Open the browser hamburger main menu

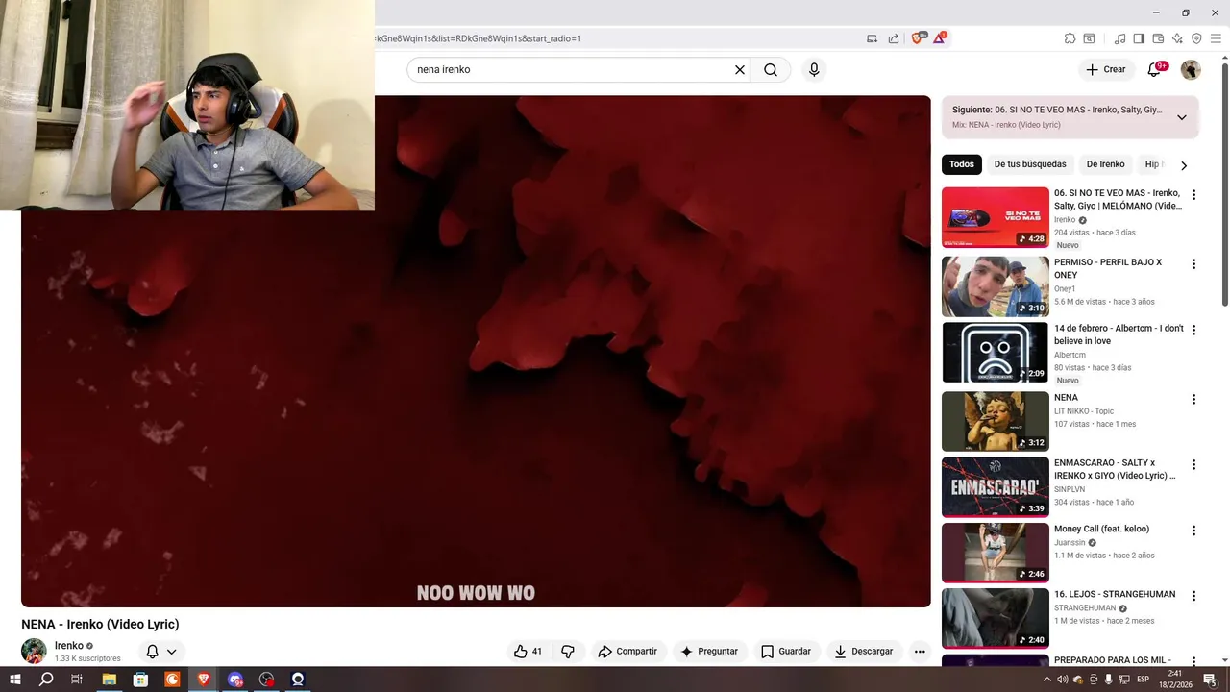tap(1216, 38)
